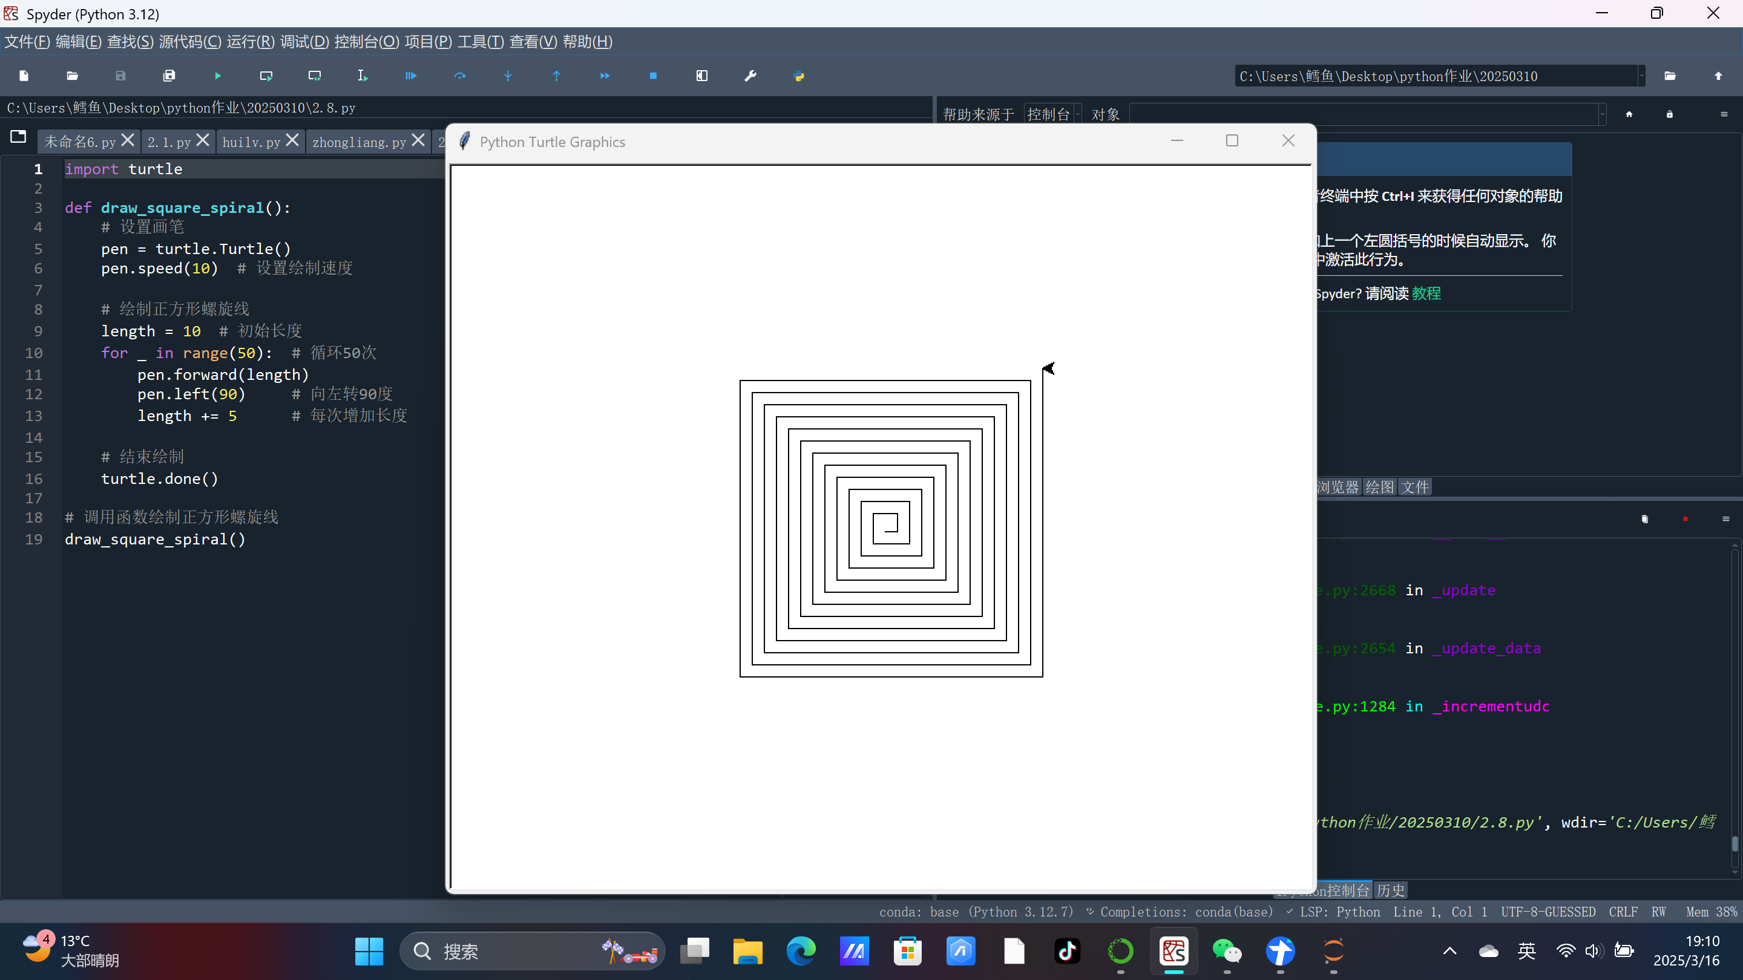
Task: Click the Debug file toolbar icon
Action: (x=411, y=76)
